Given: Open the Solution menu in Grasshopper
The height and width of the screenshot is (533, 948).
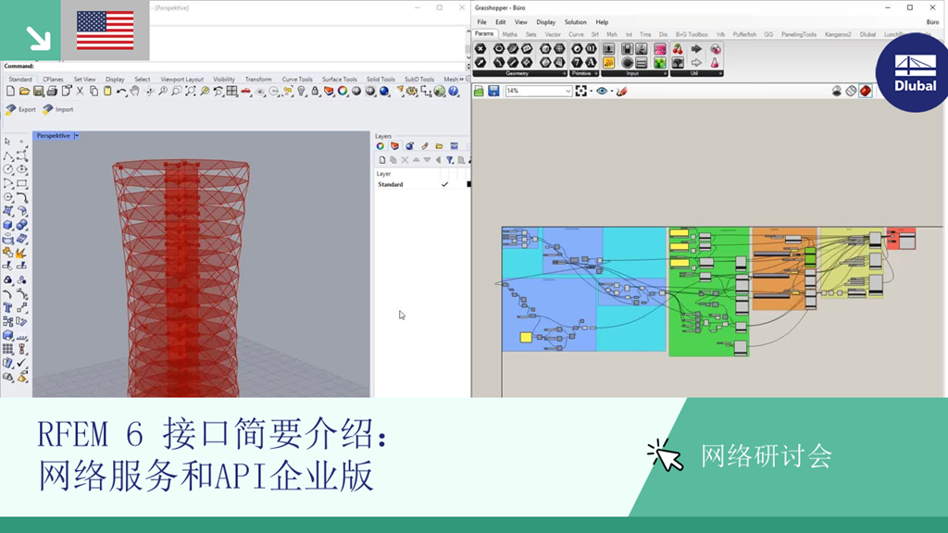Looking at the screenshot, I should pyautogui.click(x=577, y=24).
